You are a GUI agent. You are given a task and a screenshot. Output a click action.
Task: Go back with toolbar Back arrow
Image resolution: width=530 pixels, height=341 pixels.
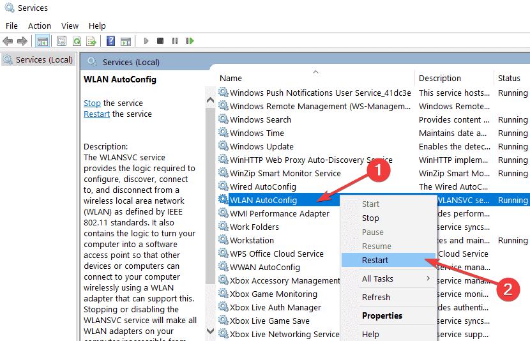(8, 42)
